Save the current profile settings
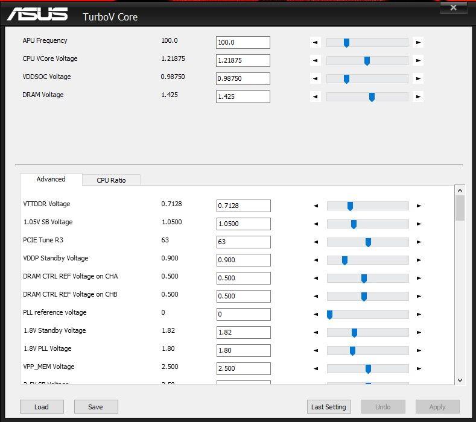Screen dimensions: 476x422 point(96,407)
